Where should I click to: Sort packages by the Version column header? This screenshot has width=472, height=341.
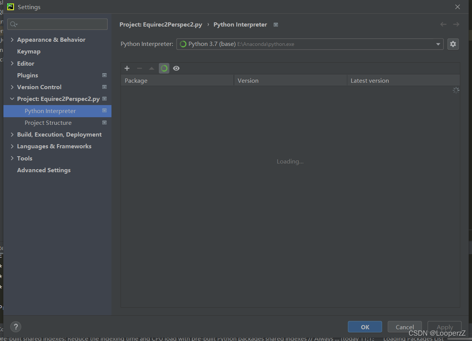pyautogui.click(x=290, y=80)
